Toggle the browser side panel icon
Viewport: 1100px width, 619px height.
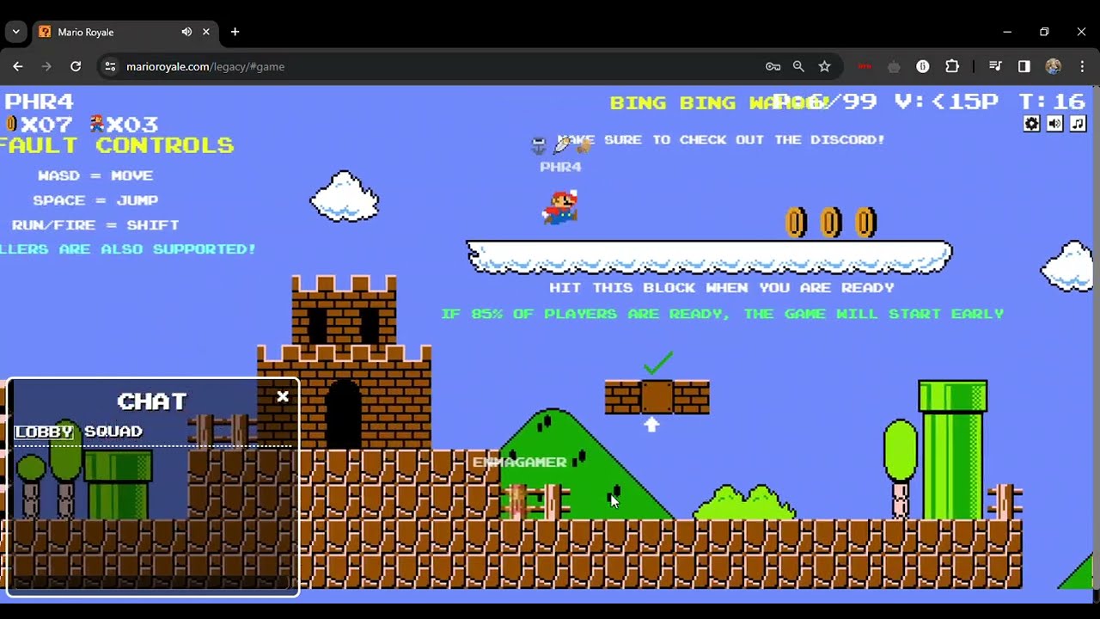1024,66
